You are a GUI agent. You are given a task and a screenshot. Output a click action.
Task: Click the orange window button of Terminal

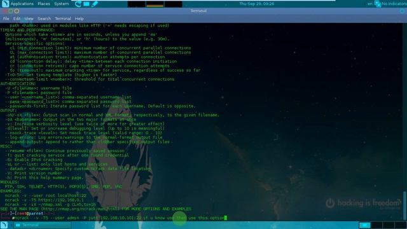pyautogui.click(x=17, y=11)
